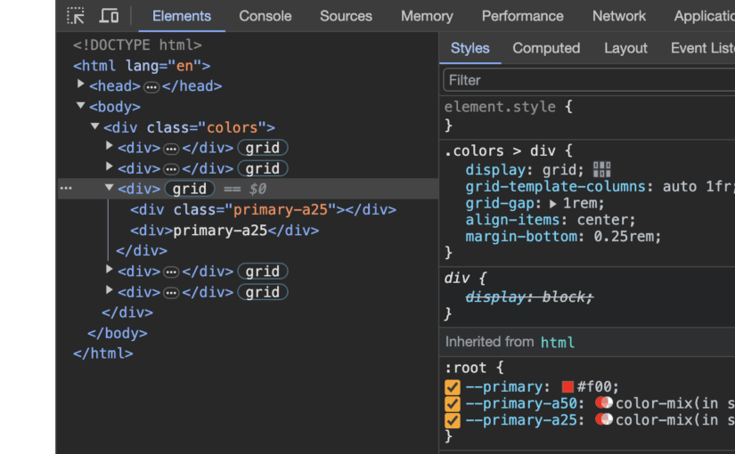The height and width of the screenshot is (454, 735).
Task: Click the grid badge on the selected div
Action: pos(189,189)
